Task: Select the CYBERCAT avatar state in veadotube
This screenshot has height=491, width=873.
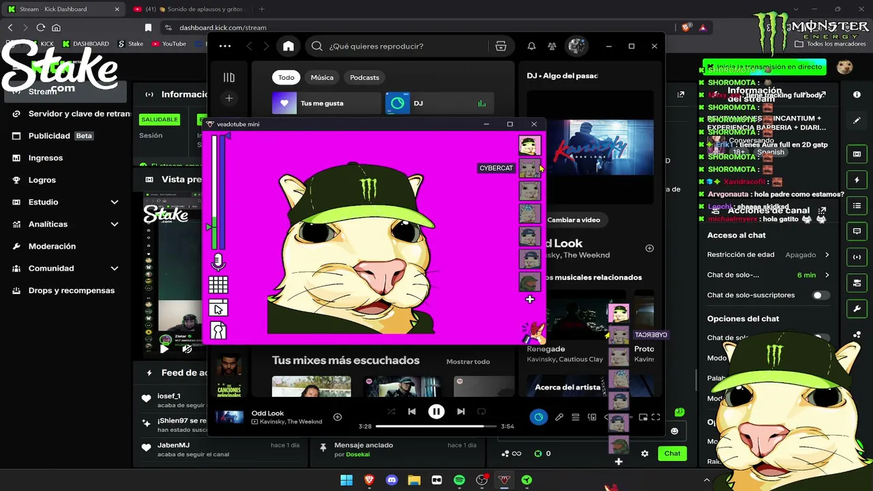Action: [x=530, y=168]
